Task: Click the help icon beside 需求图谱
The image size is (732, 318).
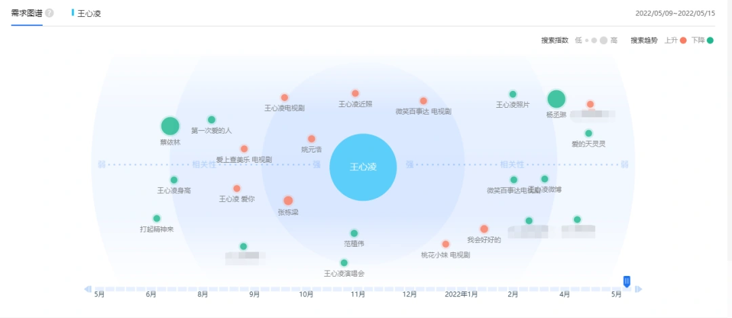Action: click(x=49, y=14)
